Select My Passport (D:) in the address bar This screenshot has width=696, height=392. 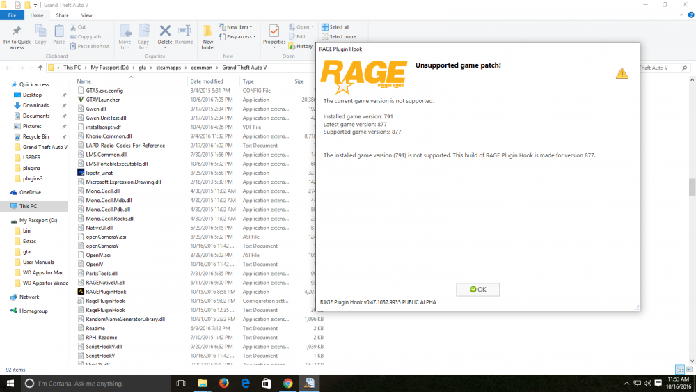(x=110, y=68)
